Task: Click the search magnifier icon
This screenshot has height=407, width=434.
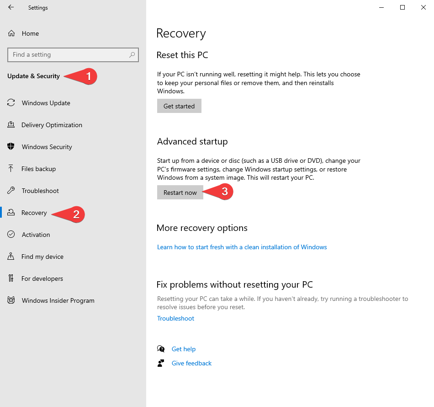Action: tap(132, 55)
